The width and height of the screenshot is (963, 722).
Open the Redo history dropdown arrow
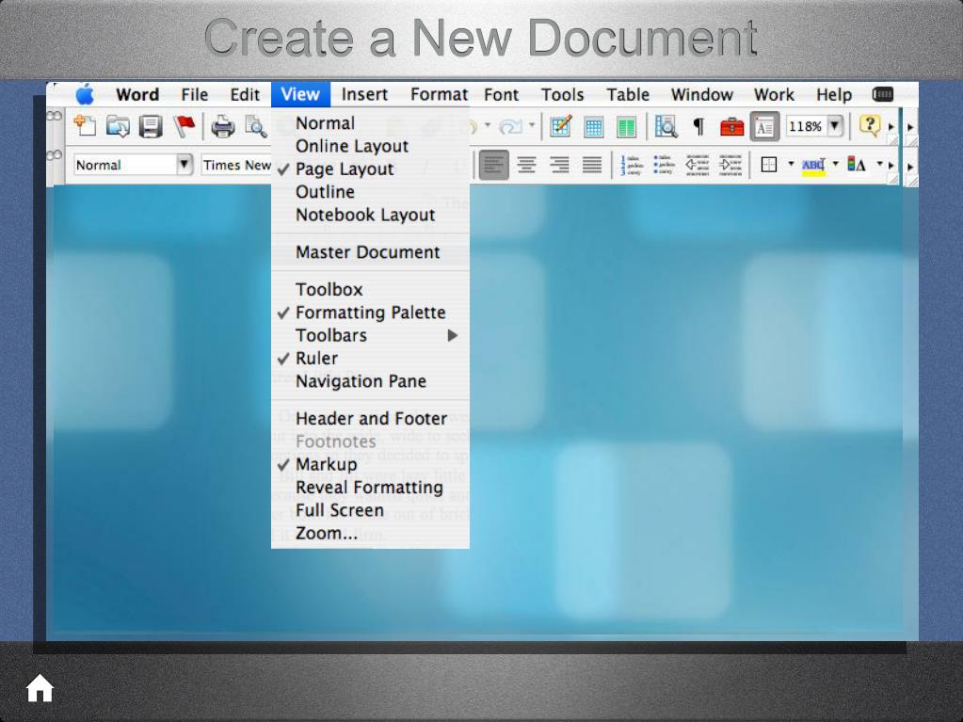point(532,126)
